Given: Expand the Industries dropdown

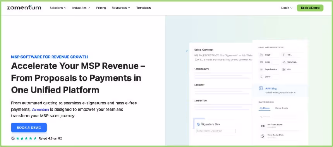Looking at the screenshot, I should pos(81,8).
